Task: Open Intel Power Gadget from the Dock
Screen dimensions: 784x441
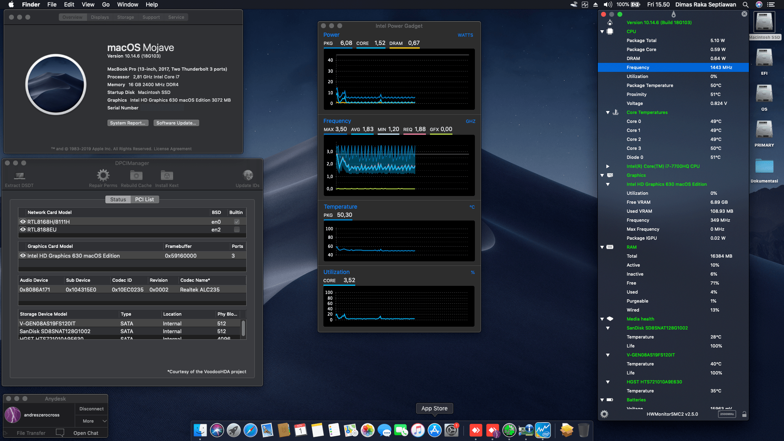Action: click(x=543, y=430)
